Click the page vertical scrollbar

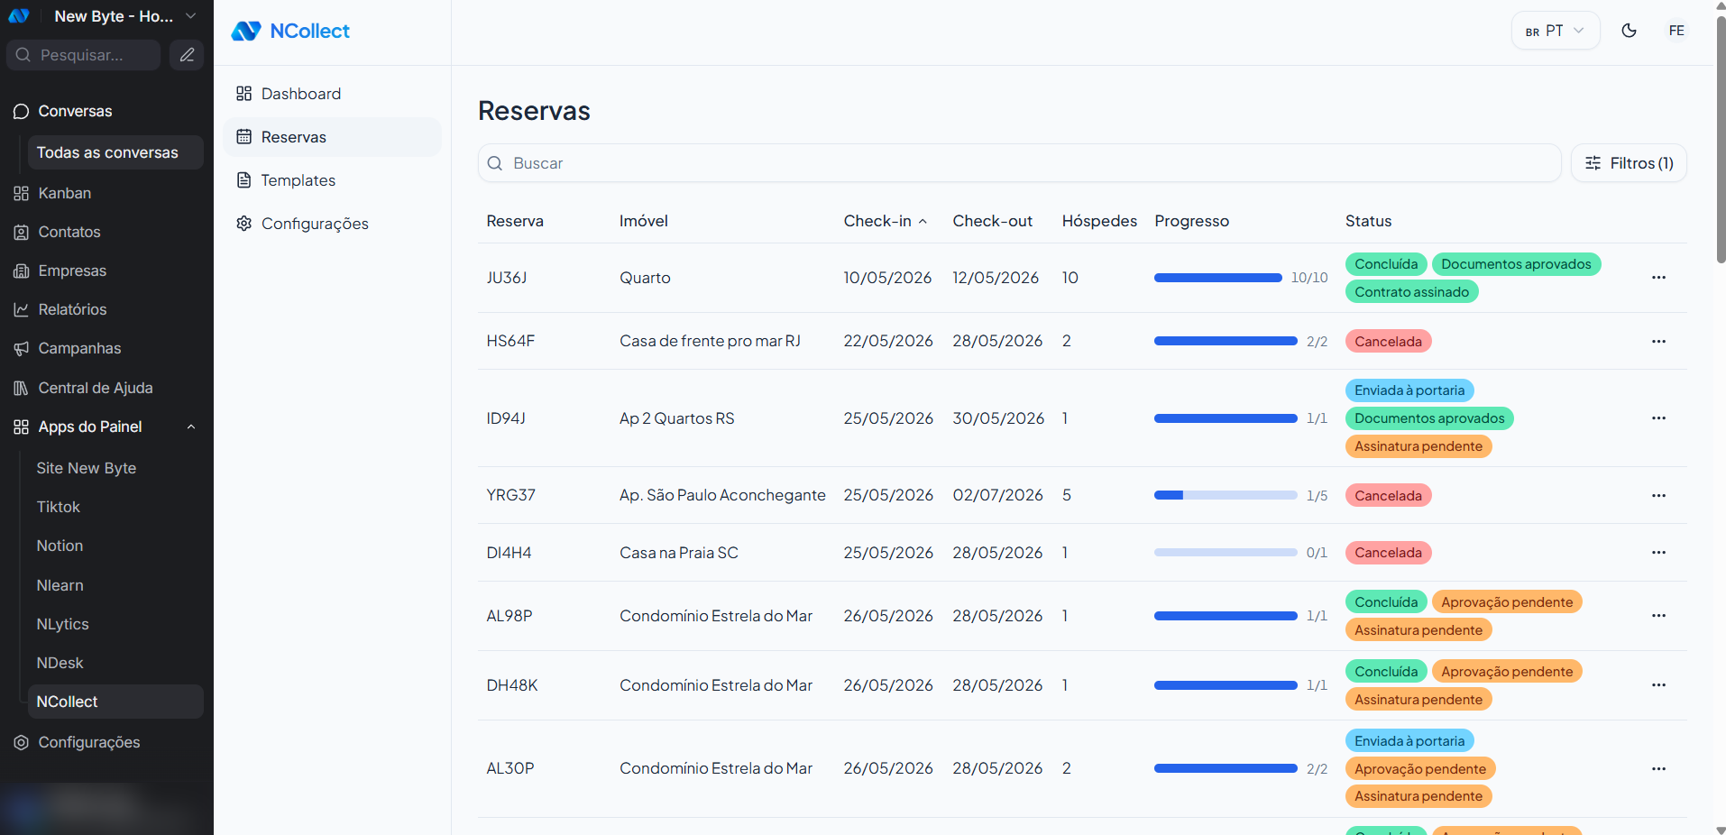1721,140
